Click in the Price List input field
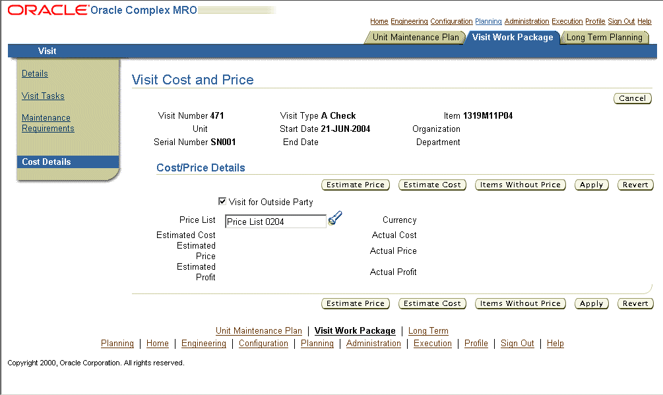This screenshot has width=663, height=395. 276,222
